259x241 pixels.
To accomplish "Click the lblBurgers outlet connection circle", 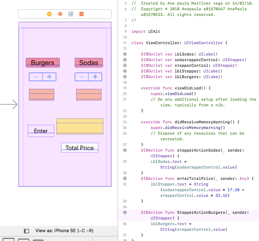I will tap(125, 77).
